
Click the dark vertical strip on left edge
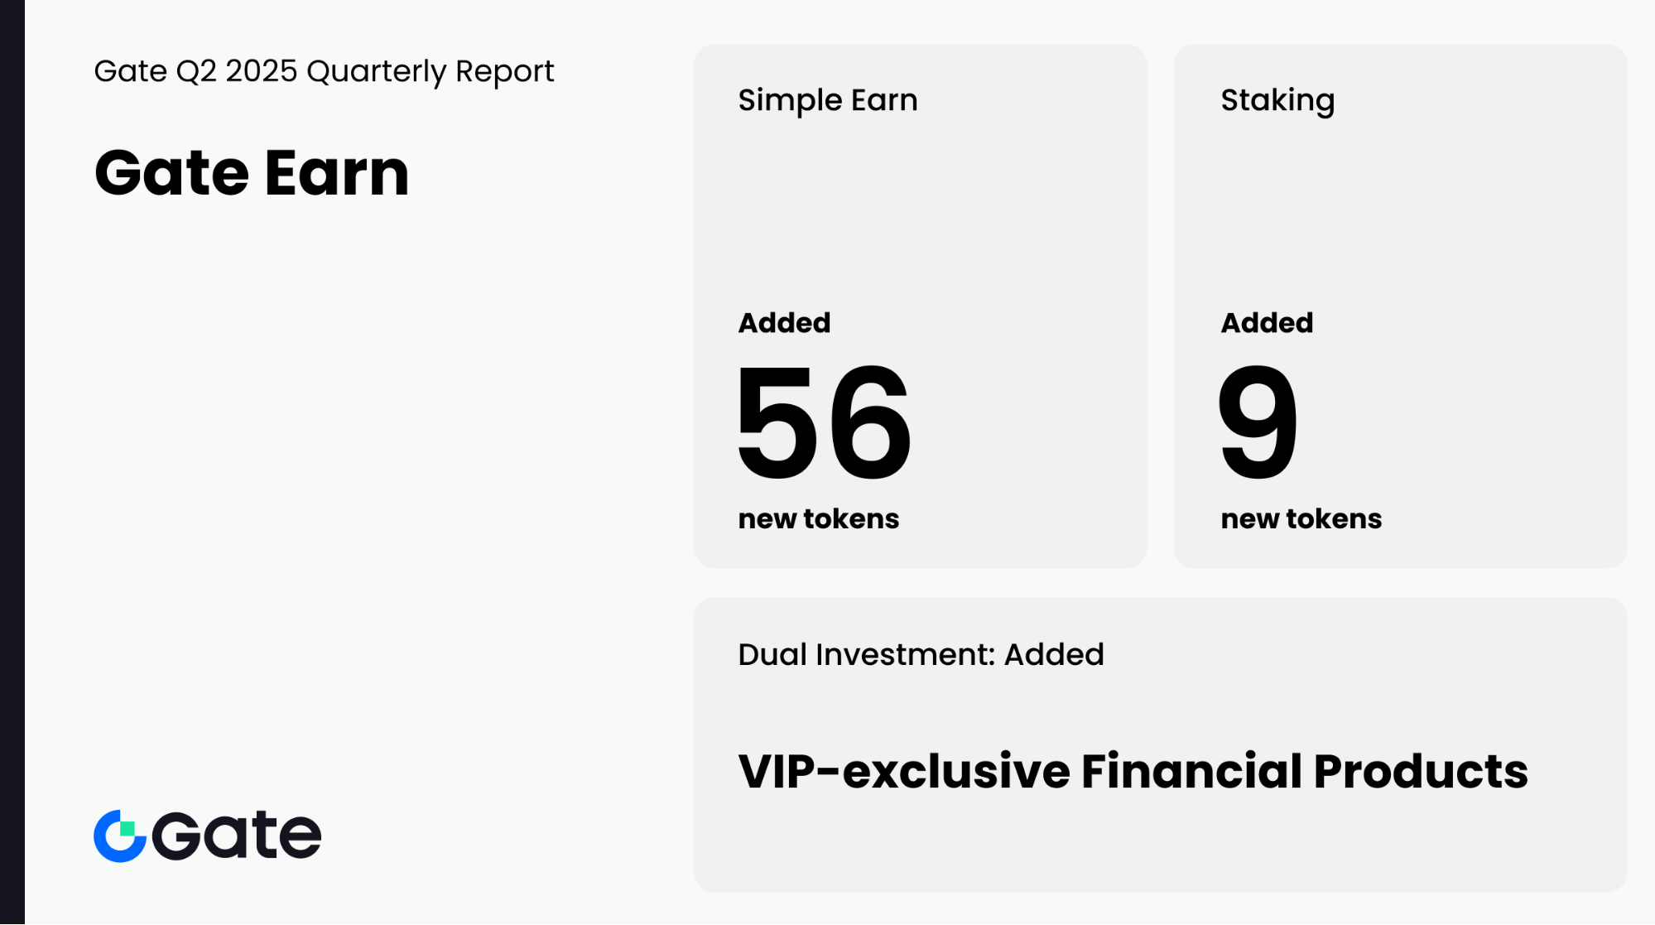click(12, 462)
